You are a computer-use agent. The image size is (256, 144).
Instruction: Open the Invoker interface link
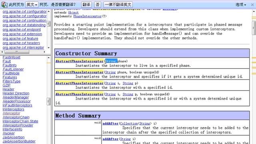click(9, 133)
